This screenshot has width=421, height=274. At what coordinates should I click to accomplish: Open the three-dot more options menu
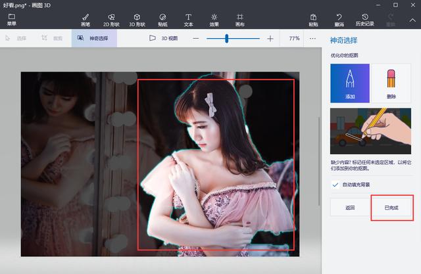point(312,39)
